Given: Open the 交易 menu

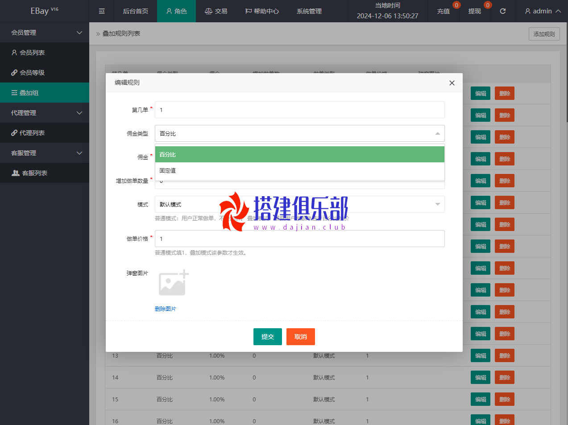Looking at the screenshot, I should 216,11.
